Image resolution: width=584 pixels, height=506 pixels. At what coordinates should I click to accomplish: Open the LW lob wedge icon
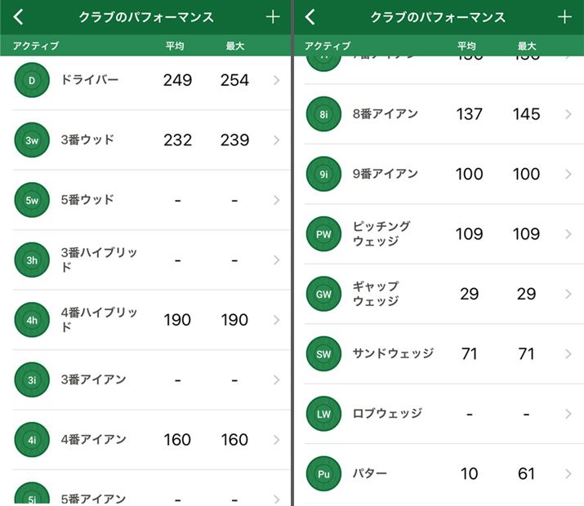pos(323,414)
